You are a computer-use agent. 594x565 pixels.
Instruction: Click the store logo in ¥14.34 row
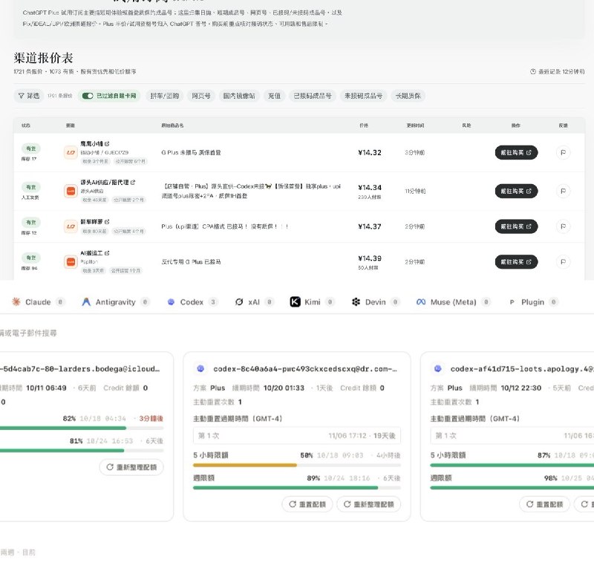[71, 192]
